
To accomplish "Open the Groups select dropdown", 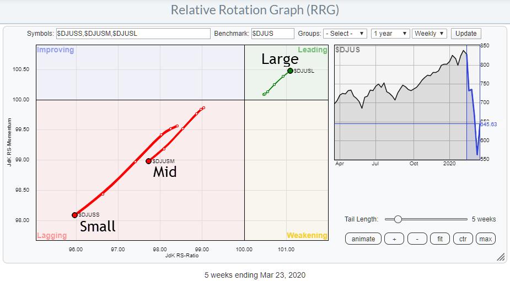I will coord(345,34).
